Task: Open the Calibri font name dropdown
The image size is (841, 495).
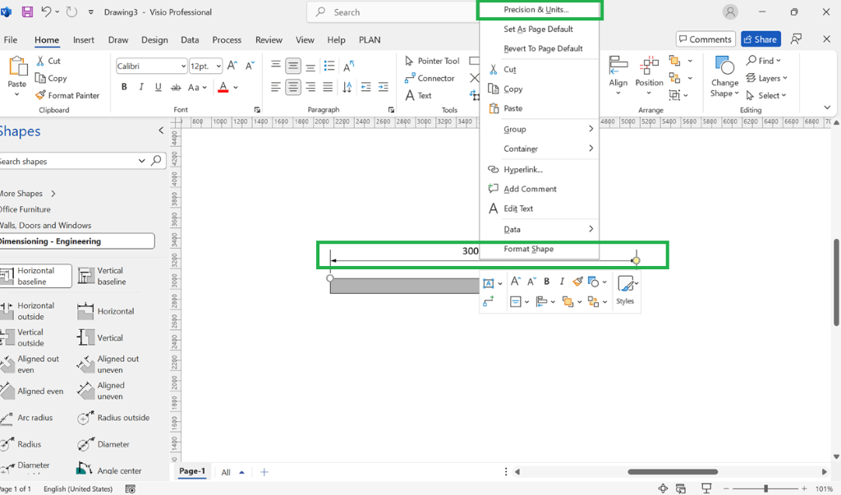Action: [x=152, y=66]
